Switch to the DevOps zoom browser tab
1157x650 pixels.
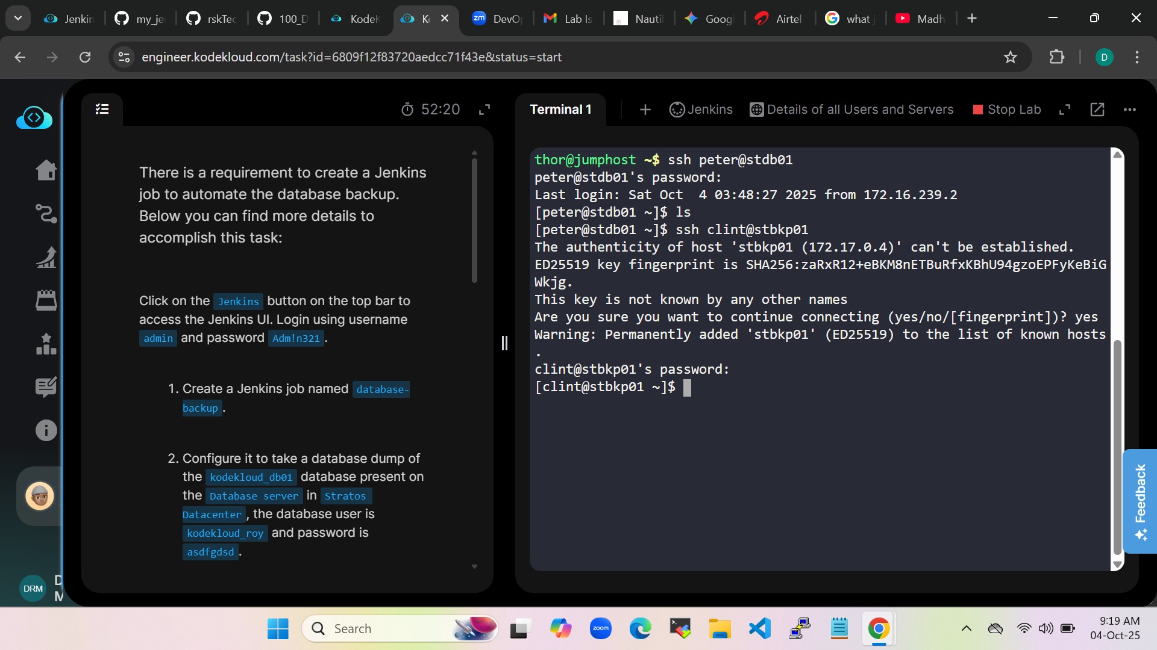(497, 19)
